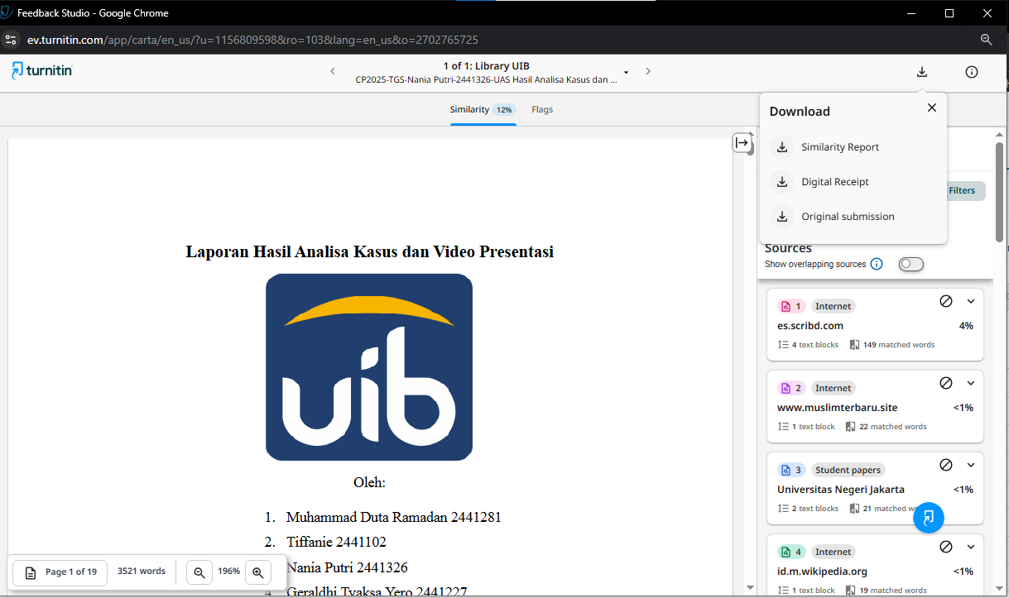Click Muhammad Duta Ramadan 2441281 line
The width and height of the screenshot is (1009, 598).
pyautogui.click(x=393, y=518)
